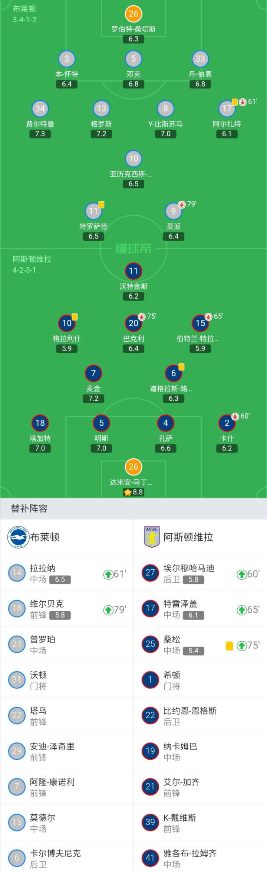Tap Maupay's number 9 jersey icon

point(173,211)
